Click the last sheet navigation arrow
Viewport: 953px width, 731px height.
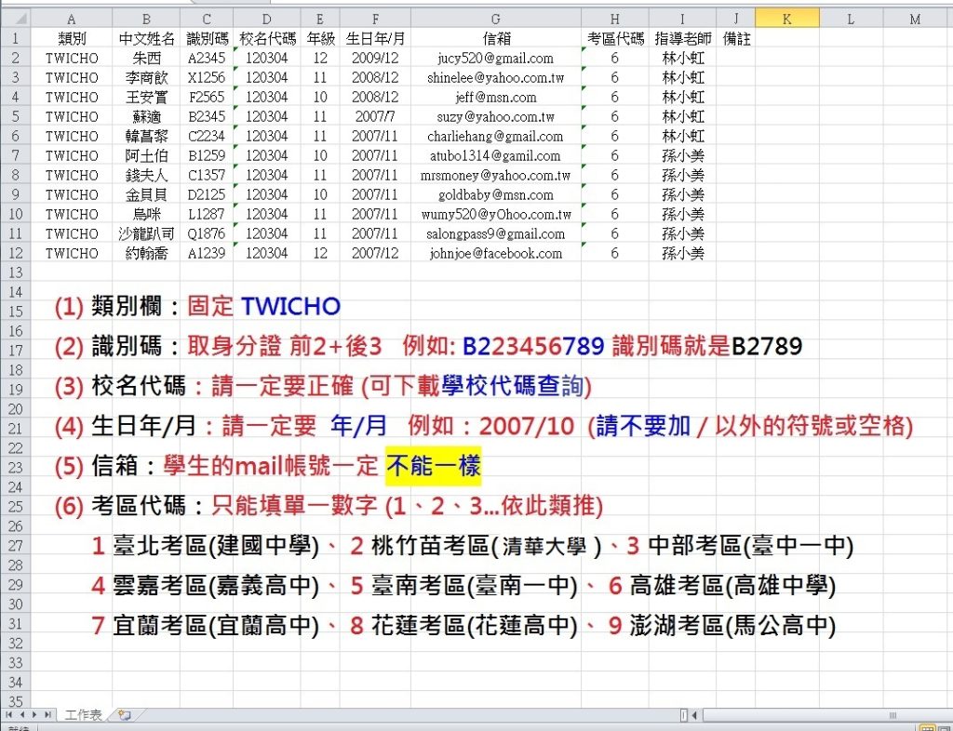[48, 714]
